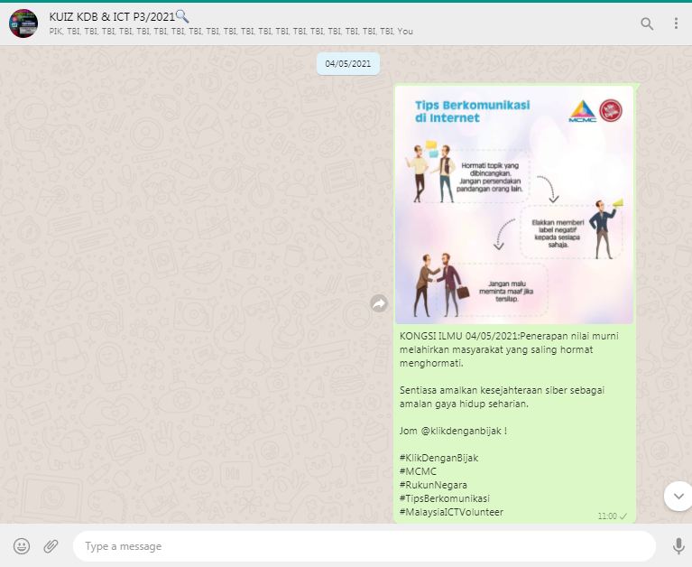Click the #MCMC hashtag

pos(416,471)
